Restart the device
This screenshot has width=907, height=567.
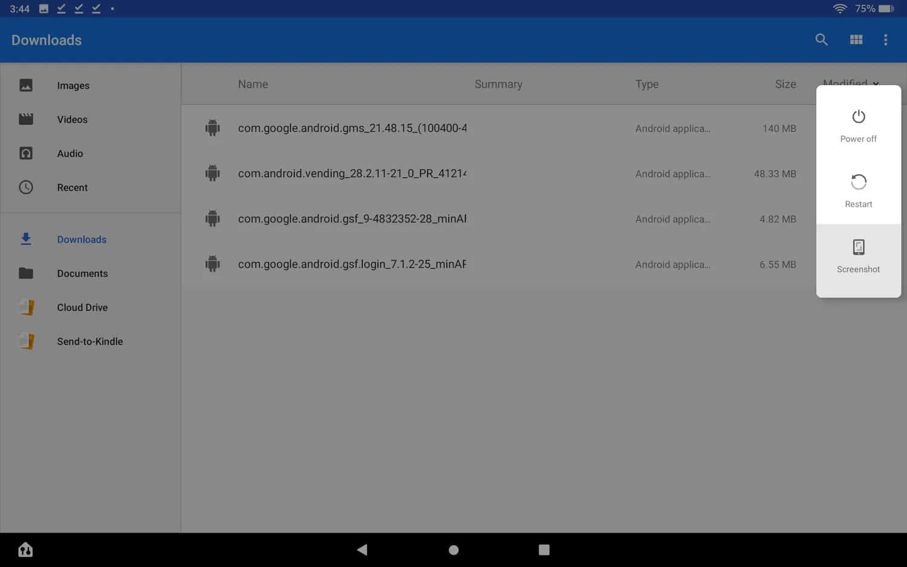pyautogui.click(x=858, y=190)
